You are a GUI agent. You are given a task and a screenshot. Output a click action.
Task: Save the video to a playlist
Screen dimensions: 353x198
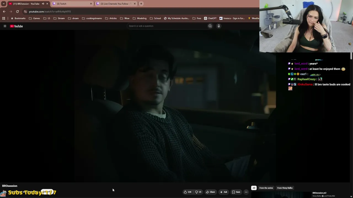point(236,192)
